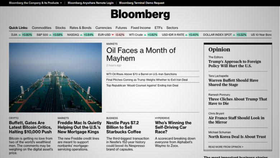The image size is (280, 158).
Task: Open Top Republican 'Would Counsel Against' story
Action: point(142,85)
